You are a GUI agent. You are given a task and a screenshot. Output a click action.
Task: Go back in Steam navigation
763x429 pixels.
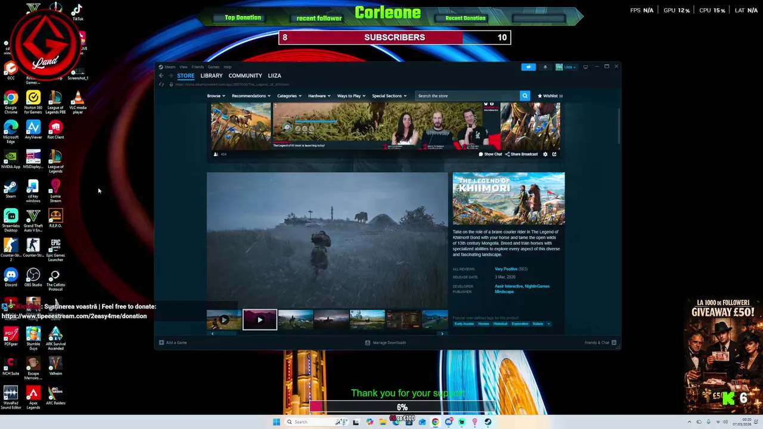[161, 76]
